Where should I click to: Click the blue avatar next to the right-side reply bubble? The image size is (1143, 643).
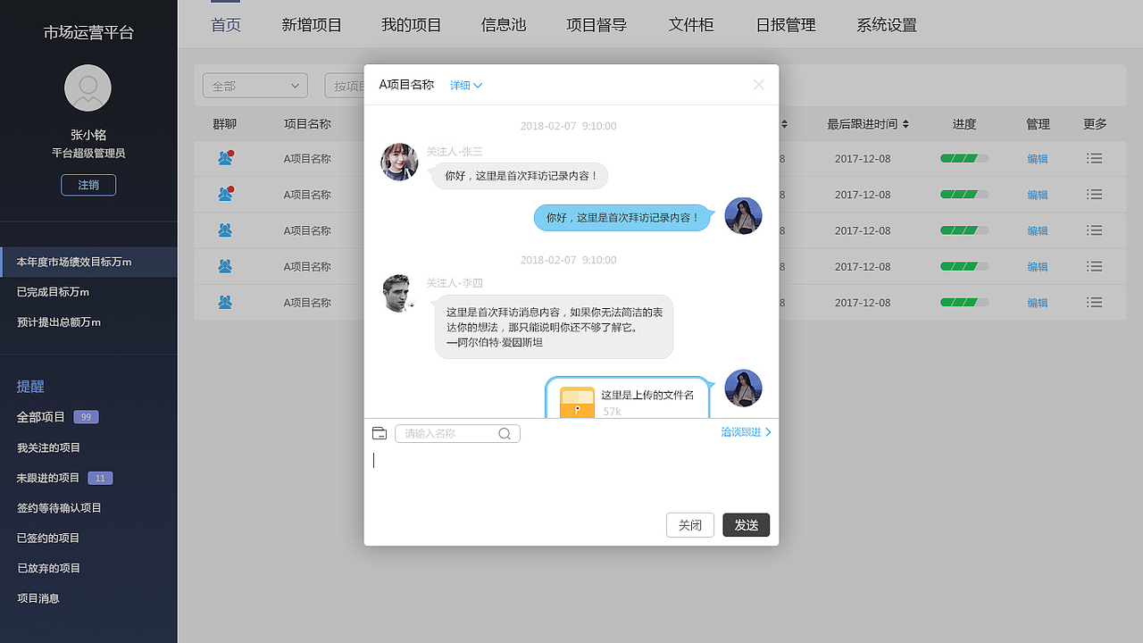(x=743, y=215)
